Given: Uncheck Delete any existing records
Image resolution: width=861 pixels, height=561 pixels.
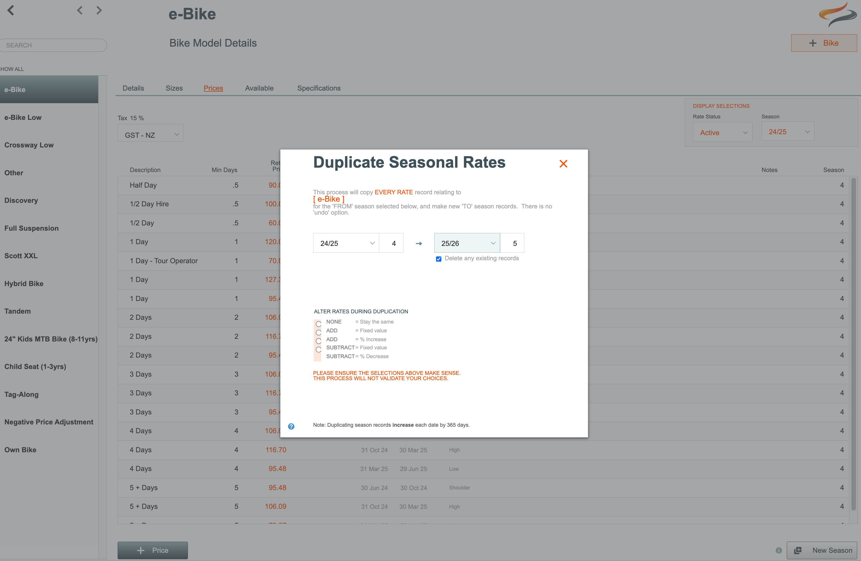Looking at the screenshot, I should (x=438, y=259).
